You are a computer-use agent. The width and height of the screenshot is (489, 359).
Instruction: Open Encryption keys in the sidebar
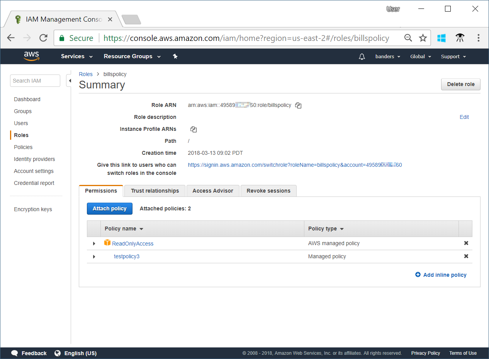point(33,209)
